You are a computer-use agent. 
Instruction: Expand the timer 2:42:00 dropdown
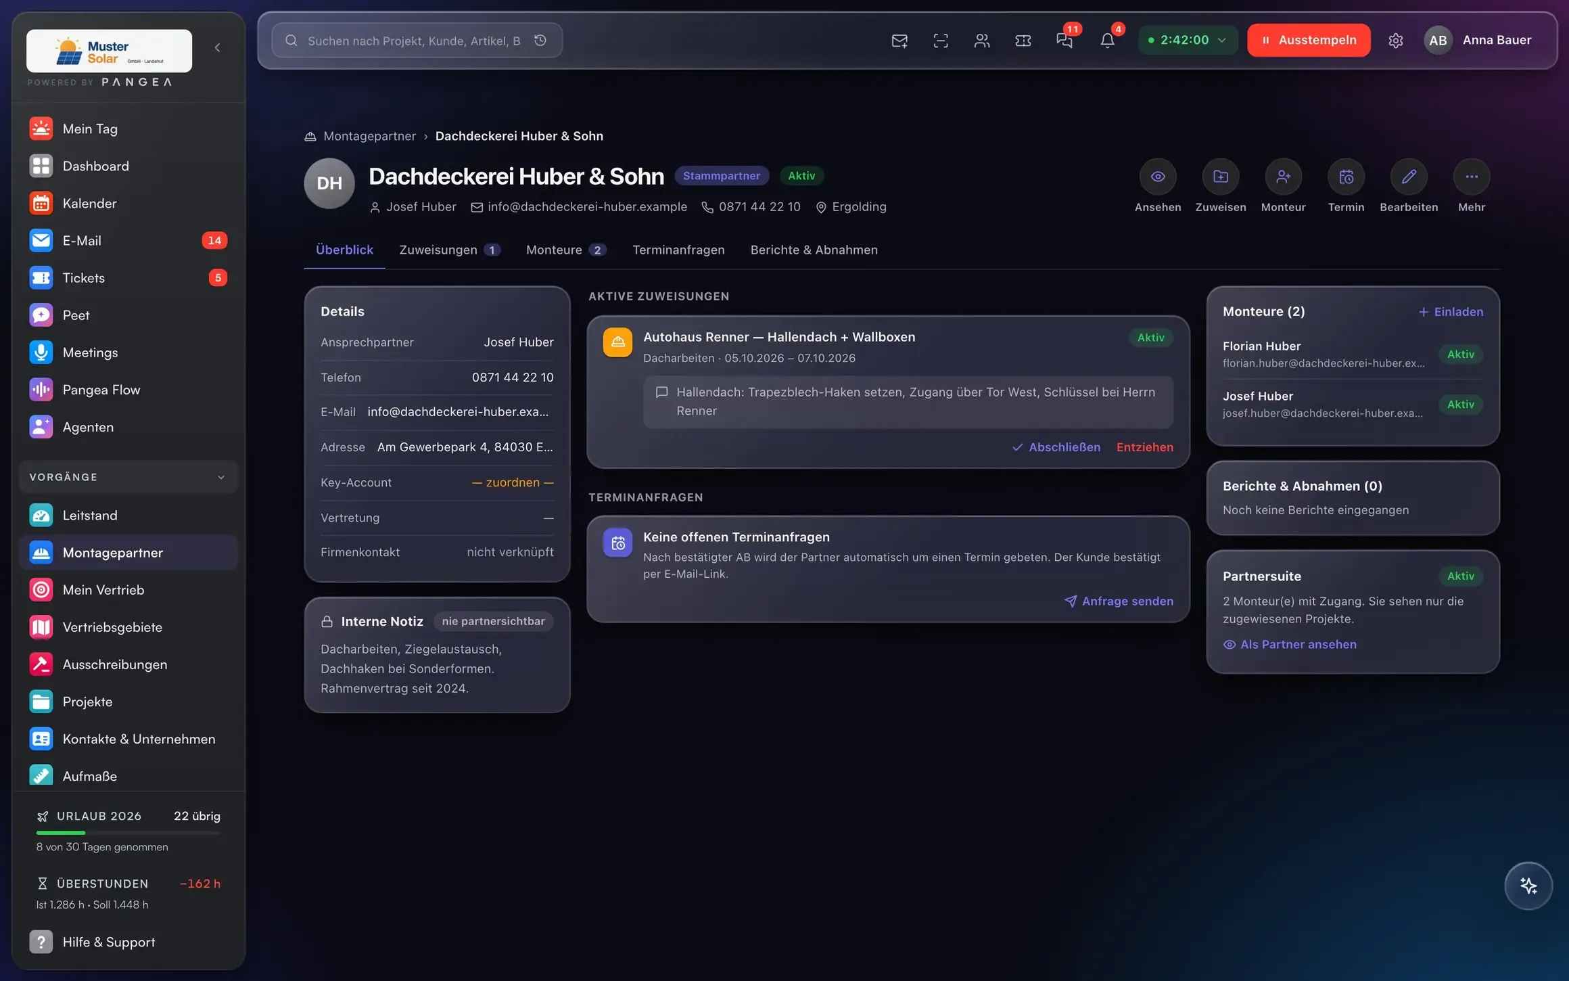(x=1188, y=40)
